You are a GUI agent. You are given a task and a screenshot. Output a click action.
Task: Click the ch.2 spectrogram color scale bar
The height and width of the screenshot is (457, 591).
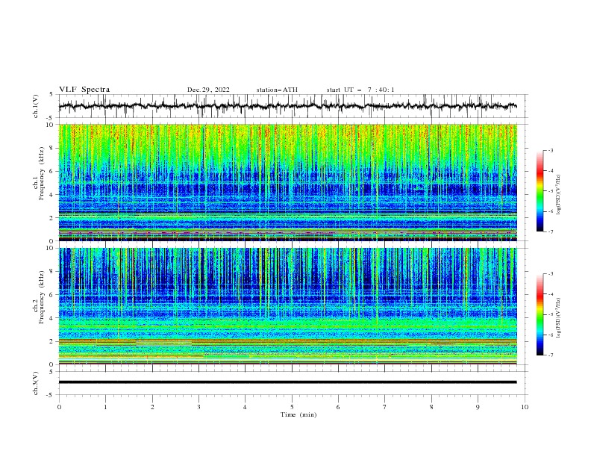[540, 314]
